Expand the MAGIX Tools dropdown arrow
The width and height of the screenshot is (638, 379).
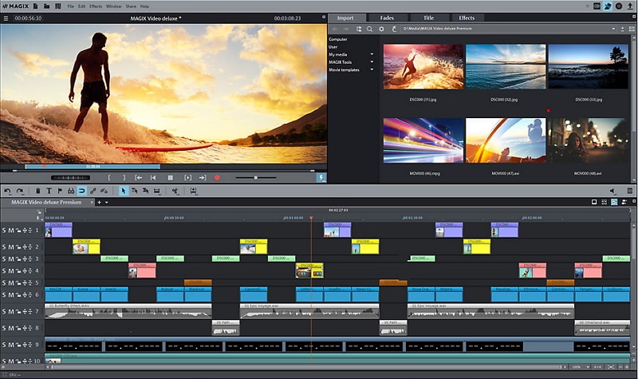pyautogui.click(x=372, y=62)
